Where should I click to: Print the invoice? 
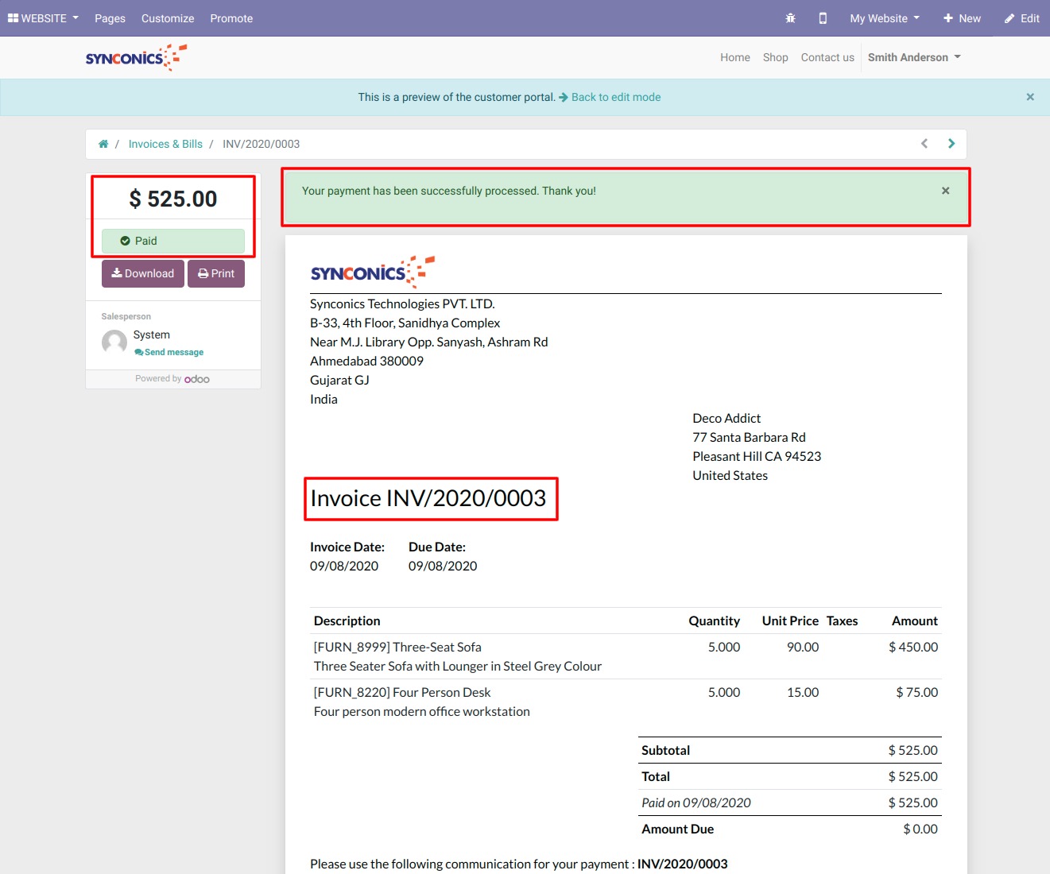(216, 273)
